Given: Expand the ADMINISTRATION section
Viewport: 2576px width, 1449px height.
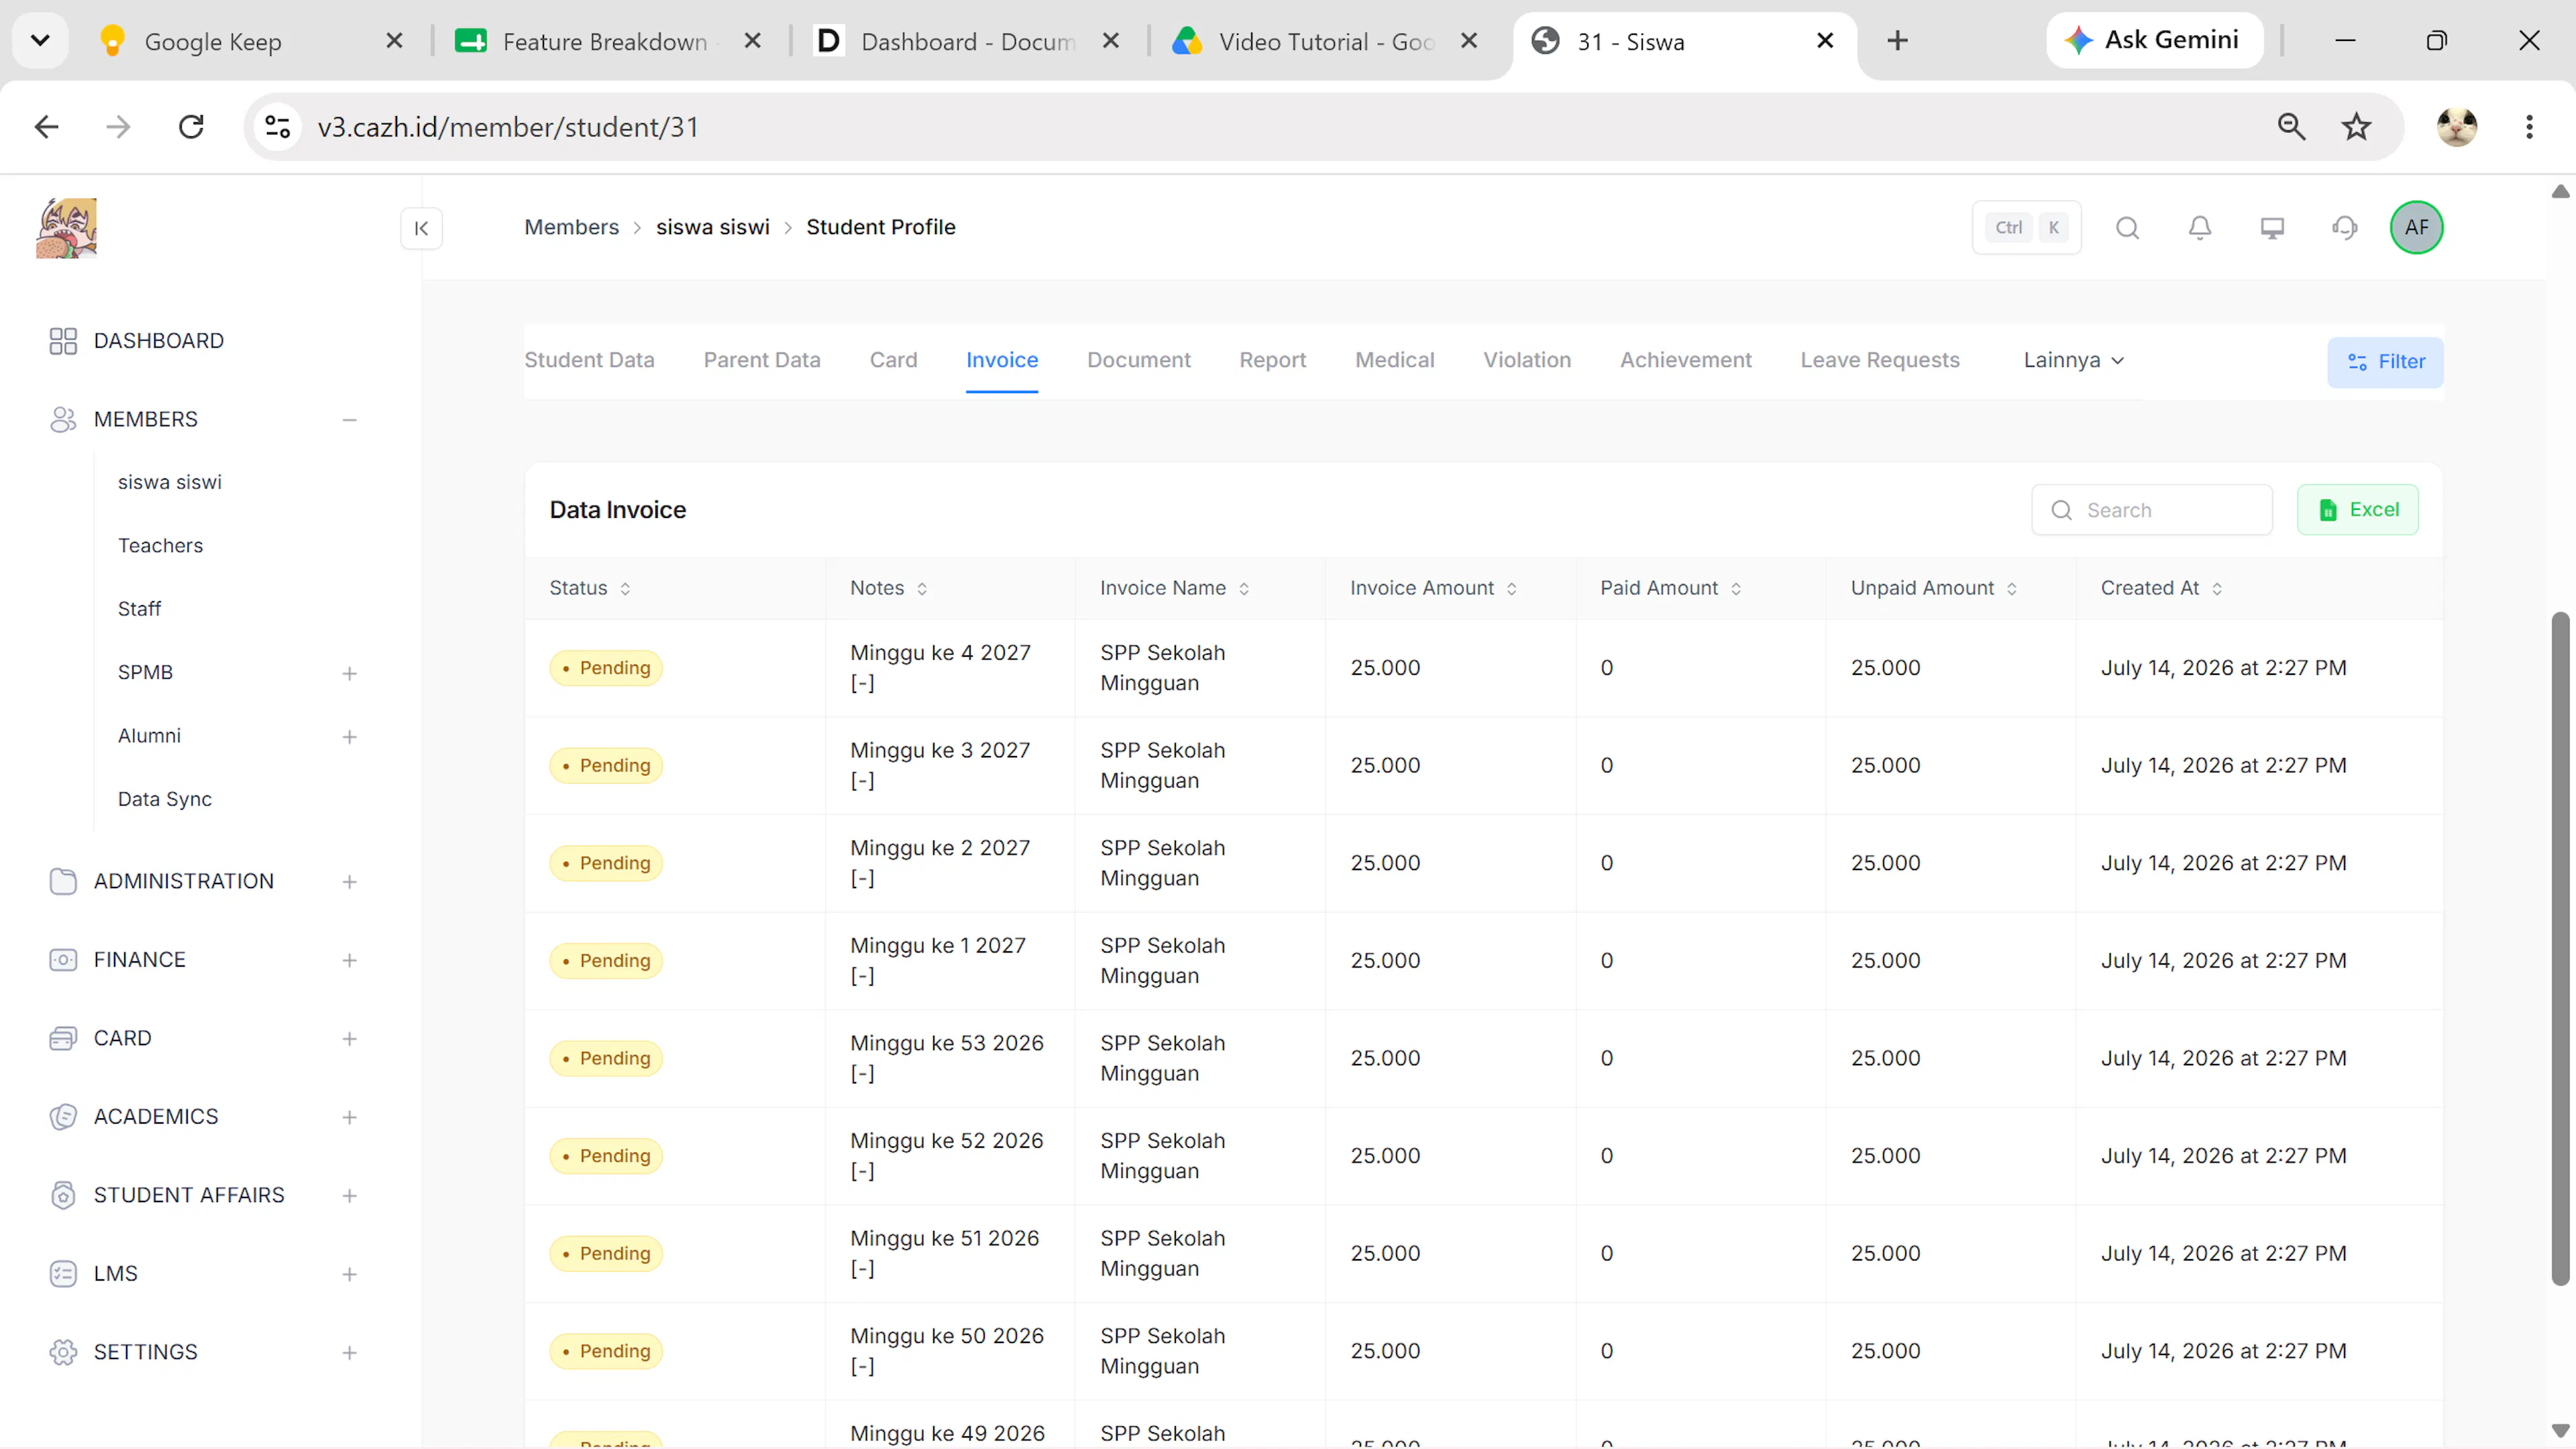Looking at the screenshot, I should coord(349,882).
